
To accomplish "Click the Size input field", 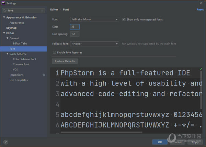I will click(x=75, y=27).
